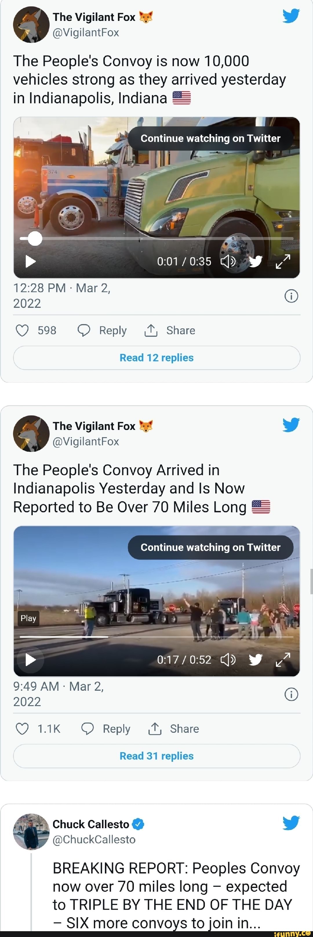Expand the 31 replies on the second tweet

coord(156,756)
